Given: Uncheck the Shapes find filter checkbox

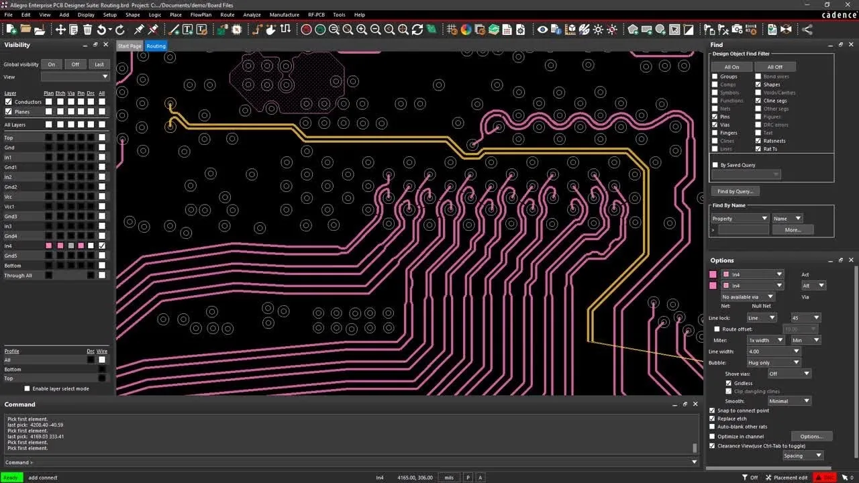Looking at the screenshot, I should (758, 85).
